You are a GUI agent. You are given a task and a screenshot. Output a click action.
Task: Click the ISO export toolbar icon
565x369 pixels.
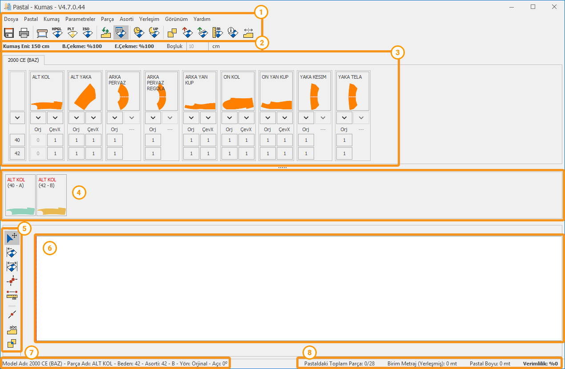pyautogui.click(x=87, y=32)
